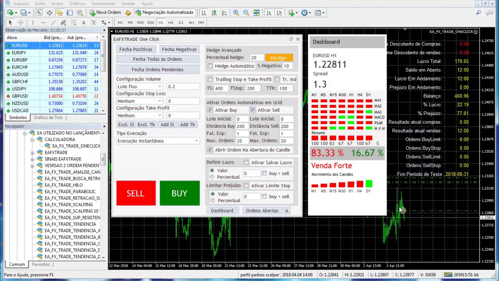This screenshot has height=281, width=499.
Task: Toggle the chart auto-scroll icon
Action: pos(269,12)
